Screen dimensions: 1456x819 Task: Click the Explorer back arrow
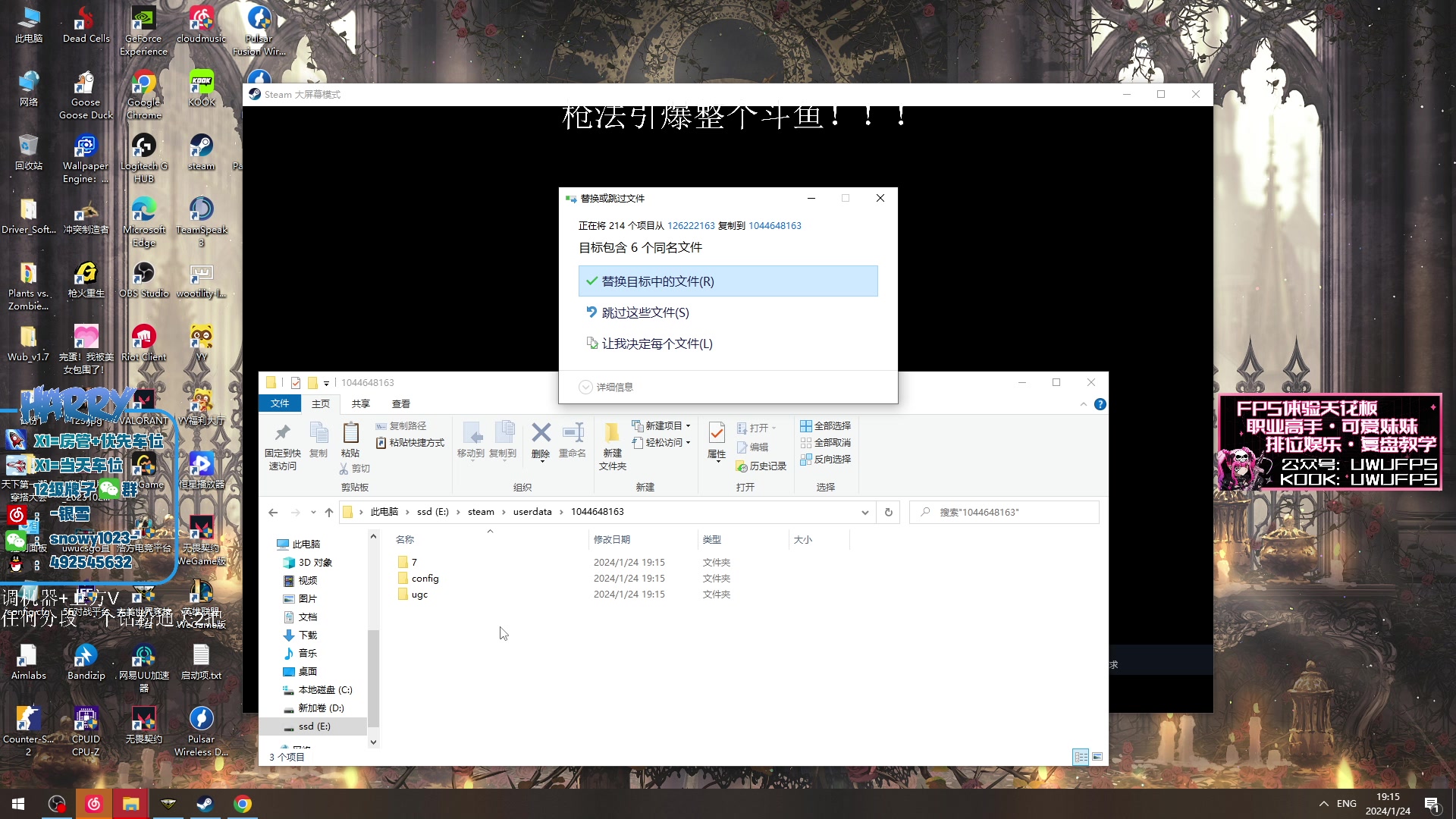coord(273,513)
